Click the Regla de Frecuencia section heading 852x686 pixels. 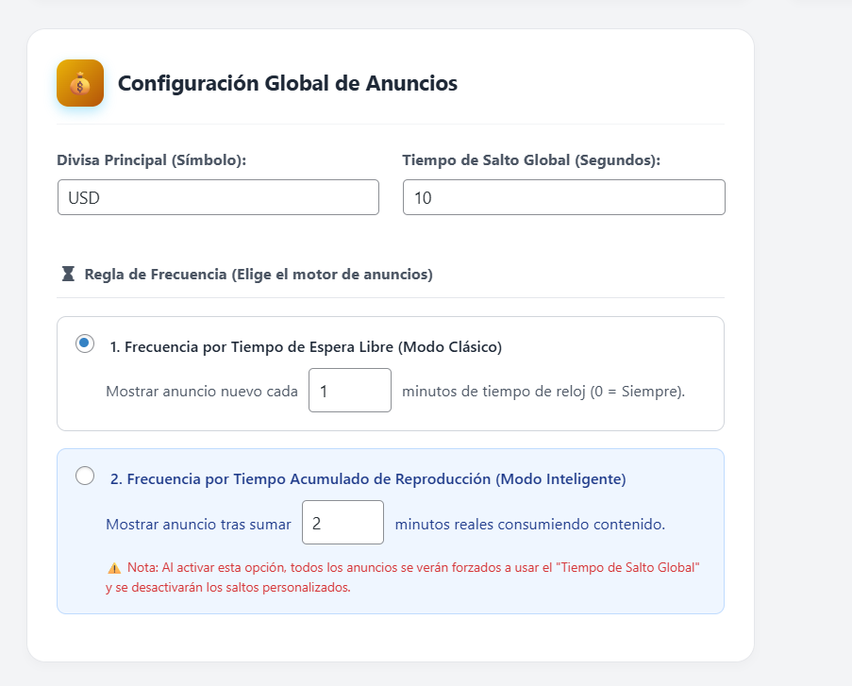point(259,275)
